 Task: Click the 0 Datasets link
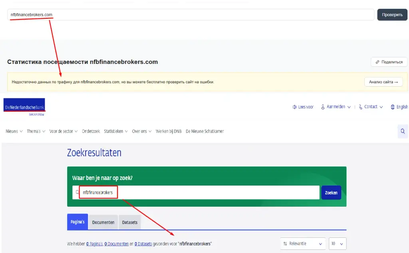(x=143, y=244)
